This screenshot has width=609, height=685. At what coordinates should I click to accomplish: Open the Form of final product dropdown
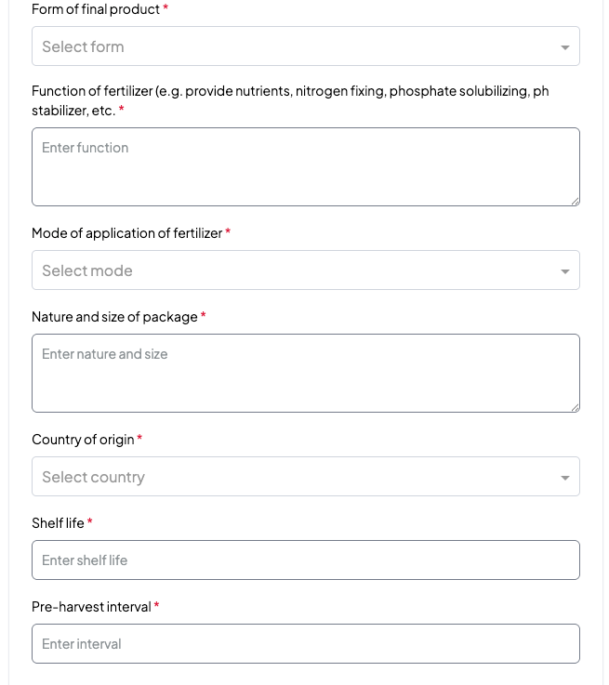(306, 46)
